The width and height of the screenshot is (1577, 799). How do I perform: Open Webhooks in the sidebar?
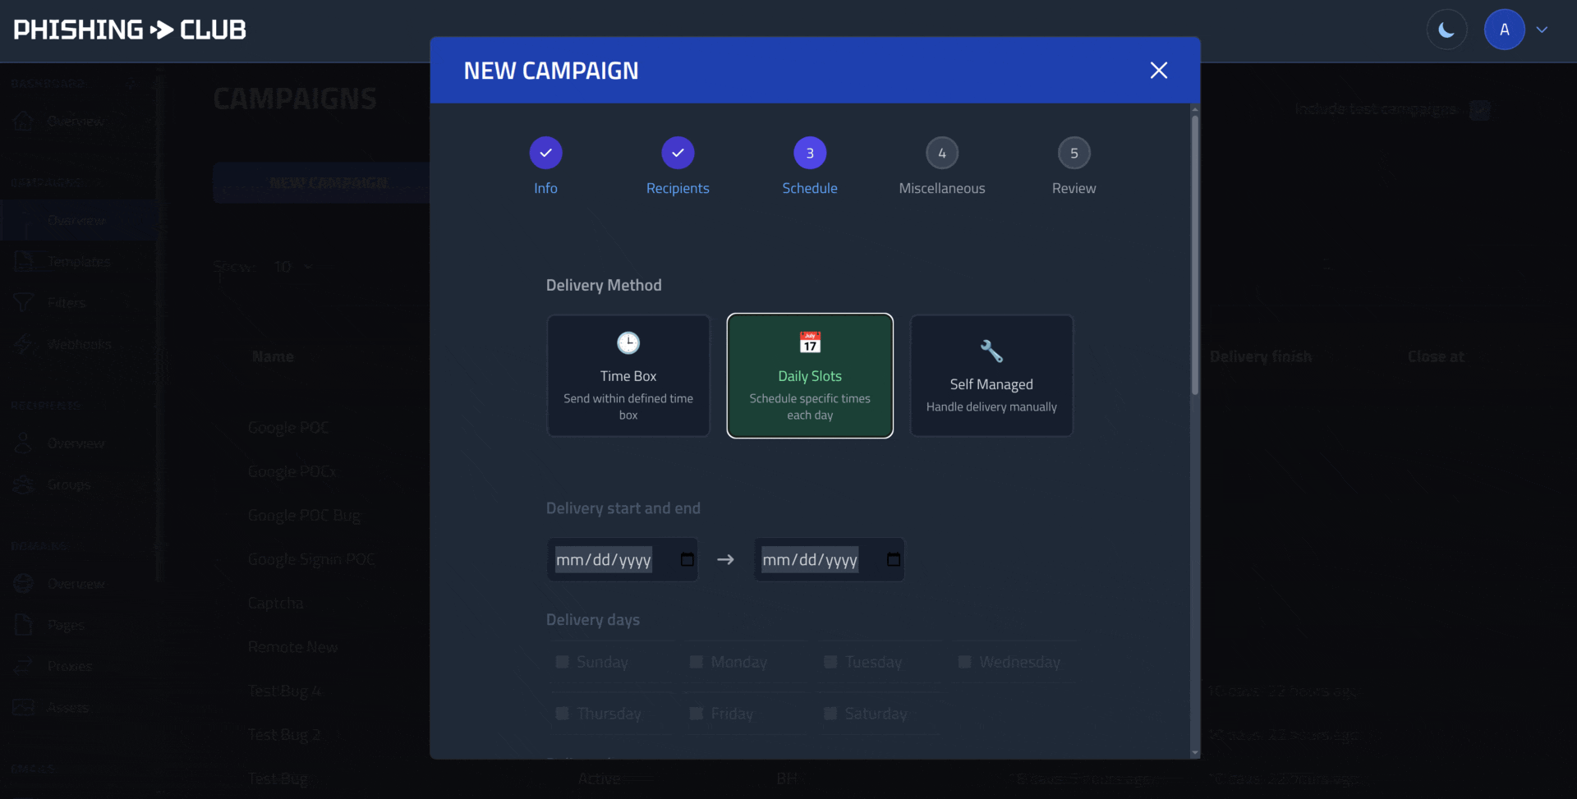pos(79,344)
